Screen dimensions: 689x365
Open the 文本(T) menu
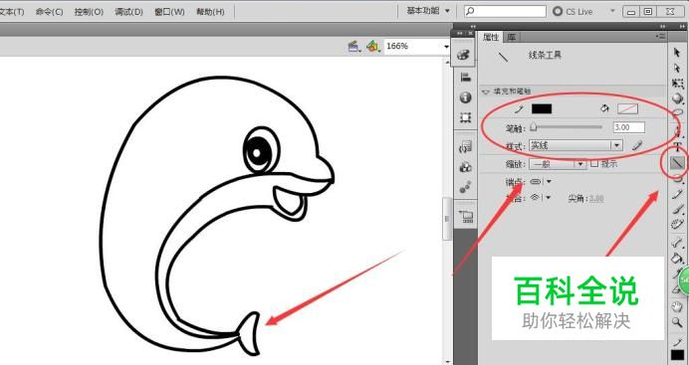pos(12,12)
